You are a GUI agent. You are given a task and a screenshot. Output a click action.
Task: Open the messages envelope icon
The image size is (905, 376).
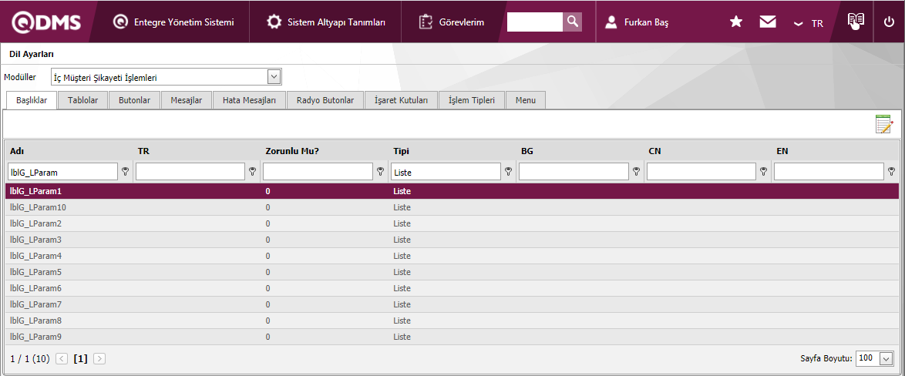tap(767, 22)
